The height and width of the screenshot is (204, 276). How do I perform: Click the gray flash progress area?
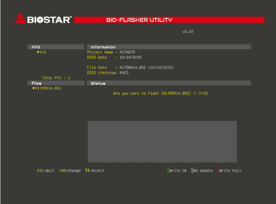tap(162, 141)
